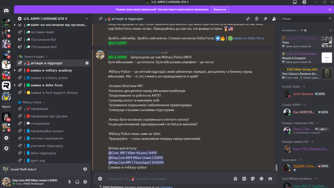
Task: Open Discord home direct messages
Action: tap(6, 10)
